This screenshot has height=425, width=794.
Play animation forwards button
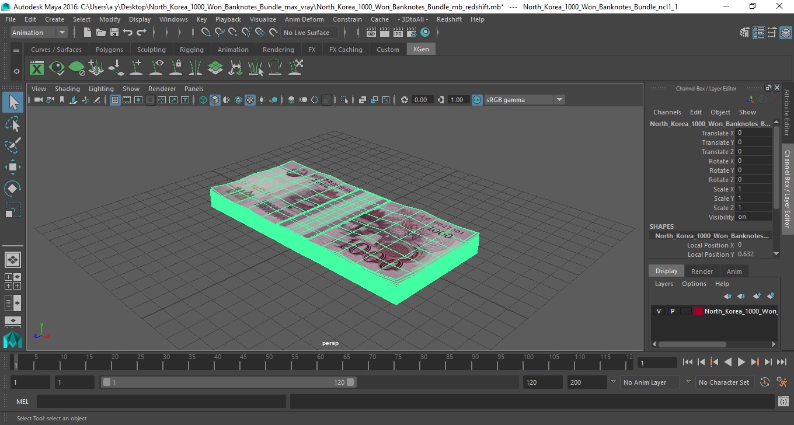(x=741, y=363)
